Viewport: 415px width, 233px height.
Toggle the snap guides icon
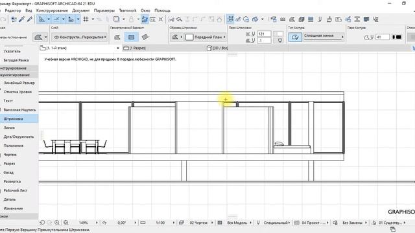click(56, 19)
